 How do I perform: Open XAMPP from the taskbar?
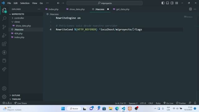pyautogui.click(x=130, y=109)
